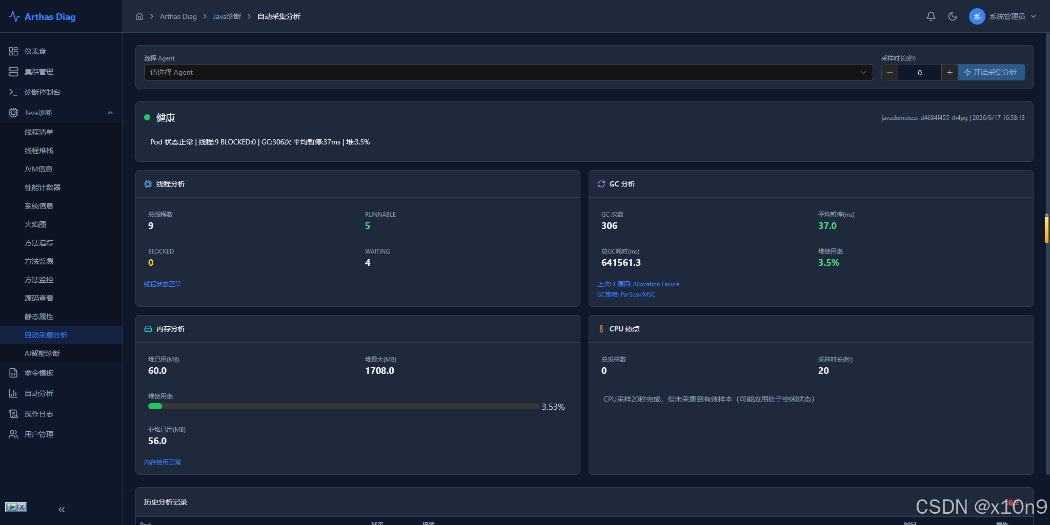
Task: Click Java诊断 breadcrumb link
Action: click(x=227, y=16)
